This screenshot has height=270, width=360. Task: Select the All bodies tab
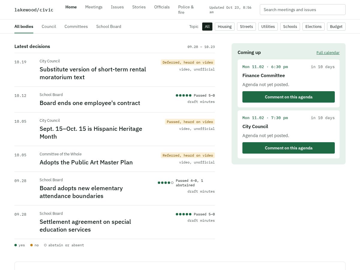click(x=24, y=26)
